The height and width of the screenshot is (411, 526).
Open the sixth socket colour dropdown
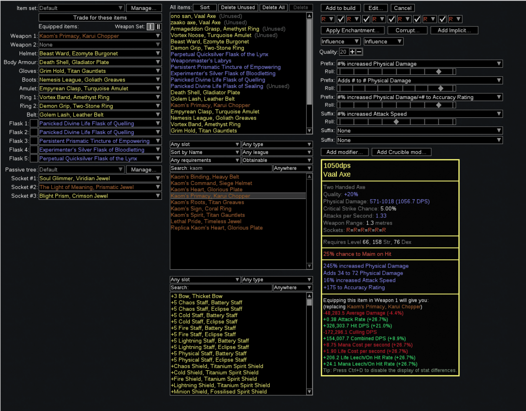click(455, 19)
